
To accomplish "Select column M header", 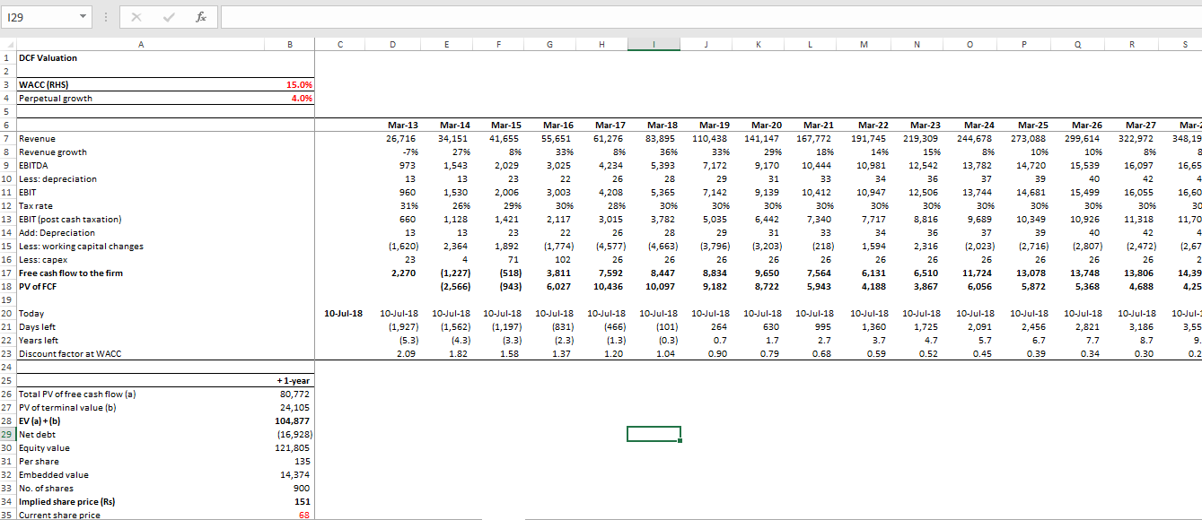I will click(x=864, y=43).
